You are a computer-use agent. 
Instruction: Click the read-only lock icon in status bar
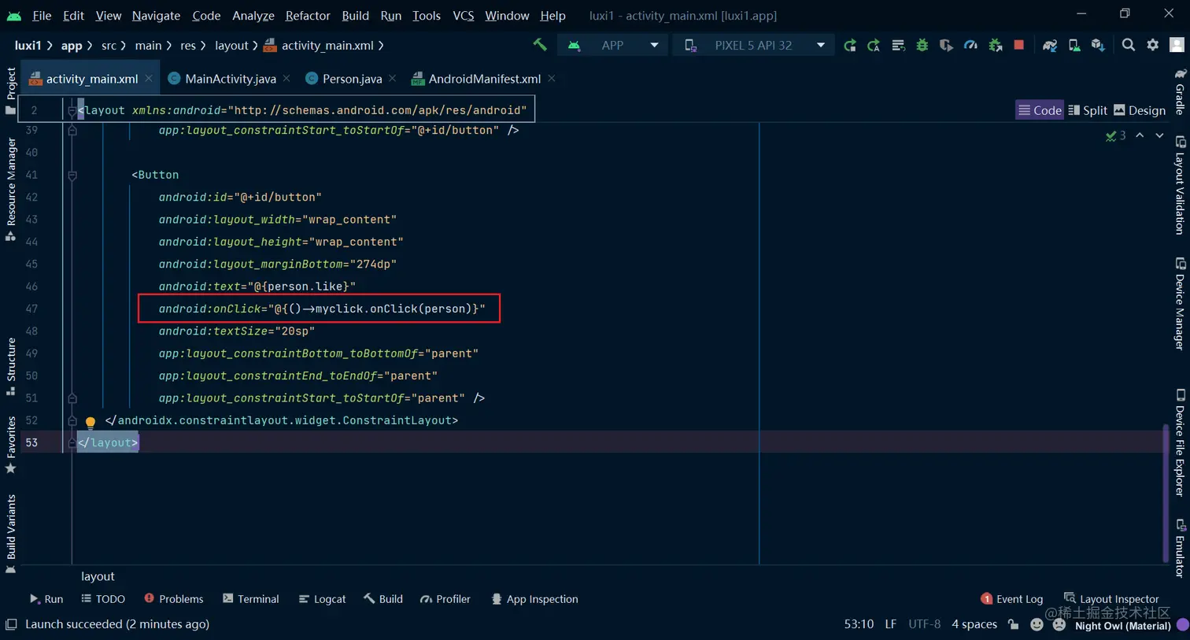click(x=1014, y=624)
